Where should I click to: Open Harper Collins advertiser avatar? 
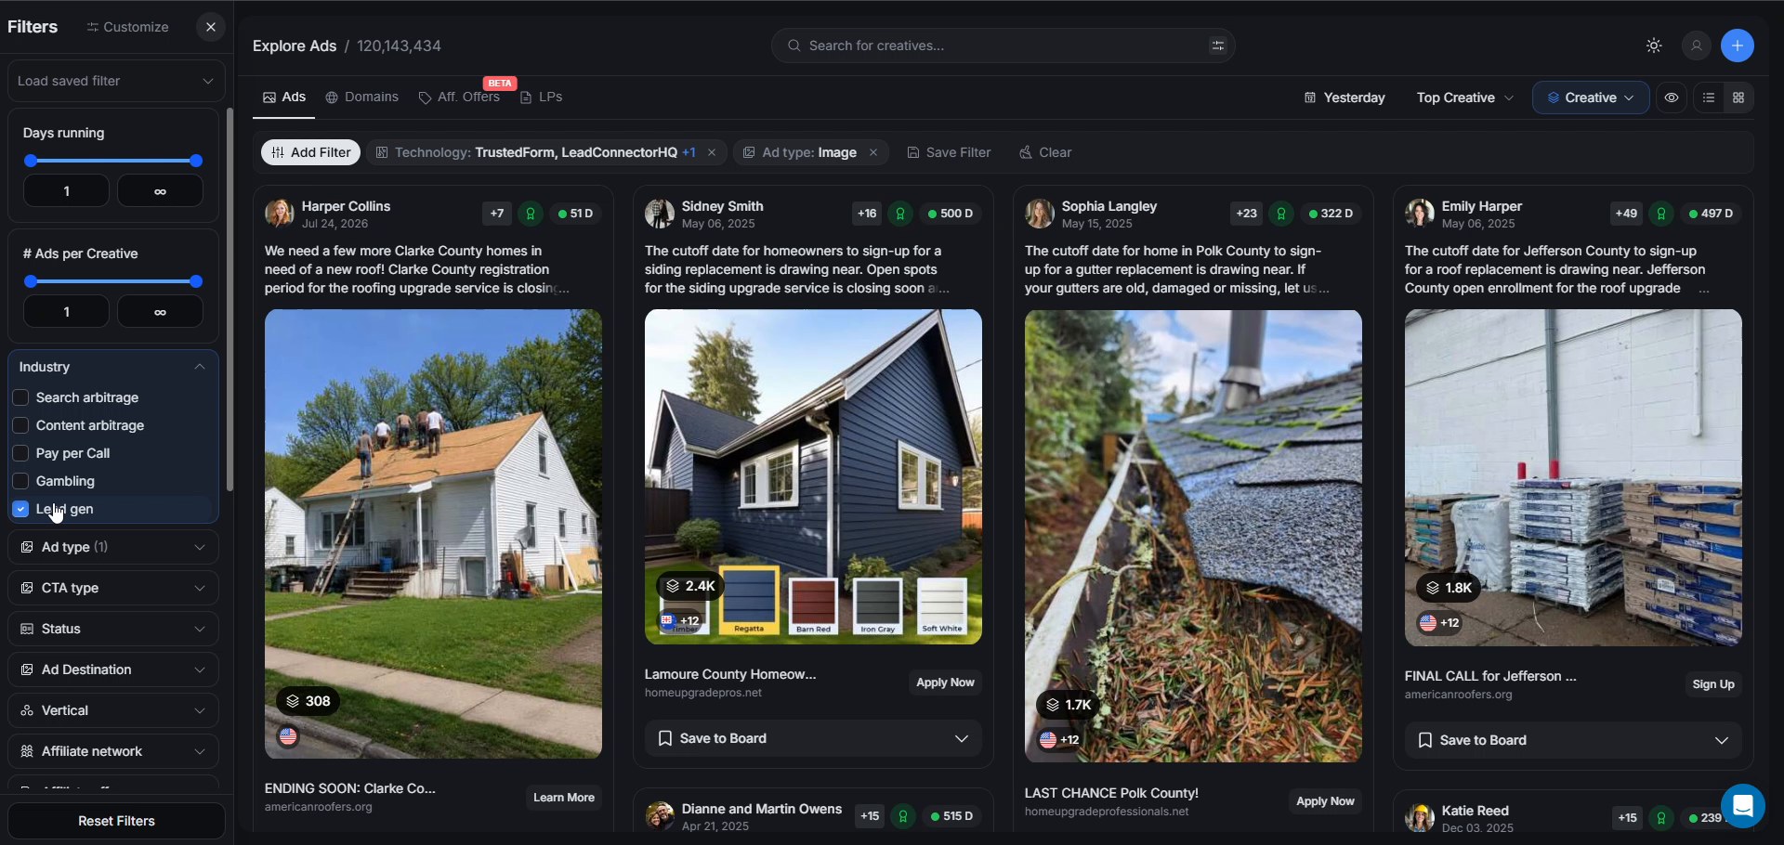click(280, 214)
